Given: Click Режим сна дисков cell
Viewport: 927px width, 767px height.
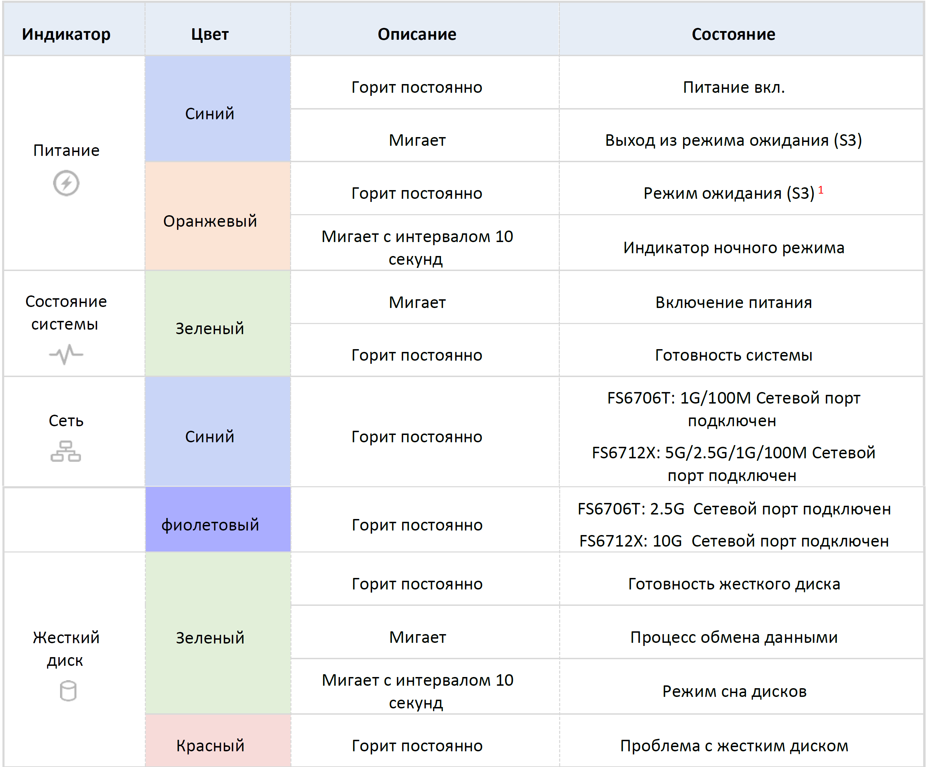Looking at the screenshot, I should click(734, 691).
